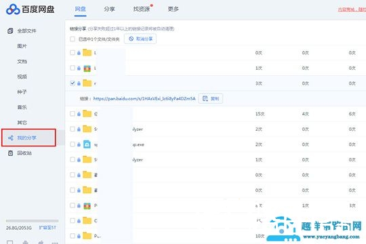The height and width of the screenshot is (244, 366).
Task: Click the exe application icon for ap.exe
Action: click(x=87, y=144)
